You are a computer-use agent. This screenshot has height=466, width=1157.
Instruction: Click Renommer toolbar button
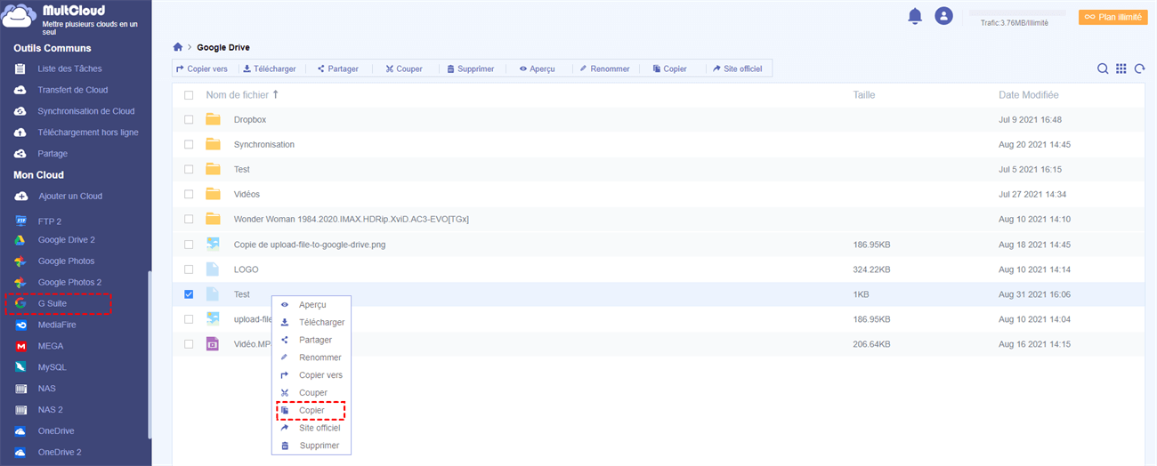tap(604, 68)
